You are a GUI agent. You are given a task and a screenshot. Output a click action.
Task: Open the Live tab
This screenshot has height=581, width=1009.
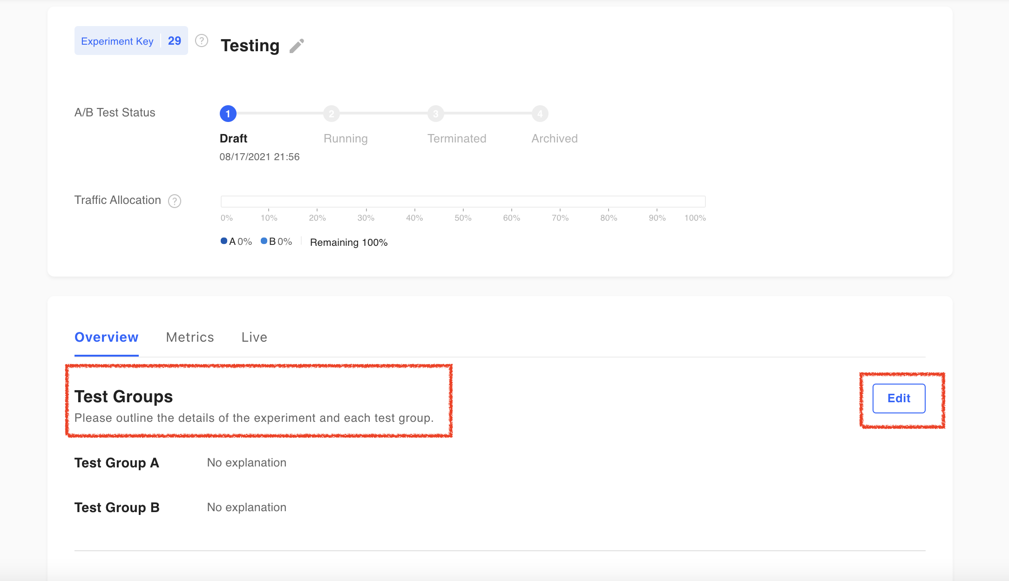click(254, 337)
